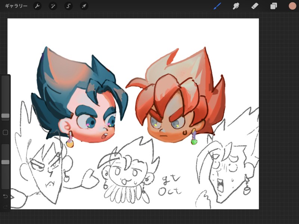The width and height of the screenshot is (299, 224).
Task: Activate the Transform arrow tool
Action: 84,6
